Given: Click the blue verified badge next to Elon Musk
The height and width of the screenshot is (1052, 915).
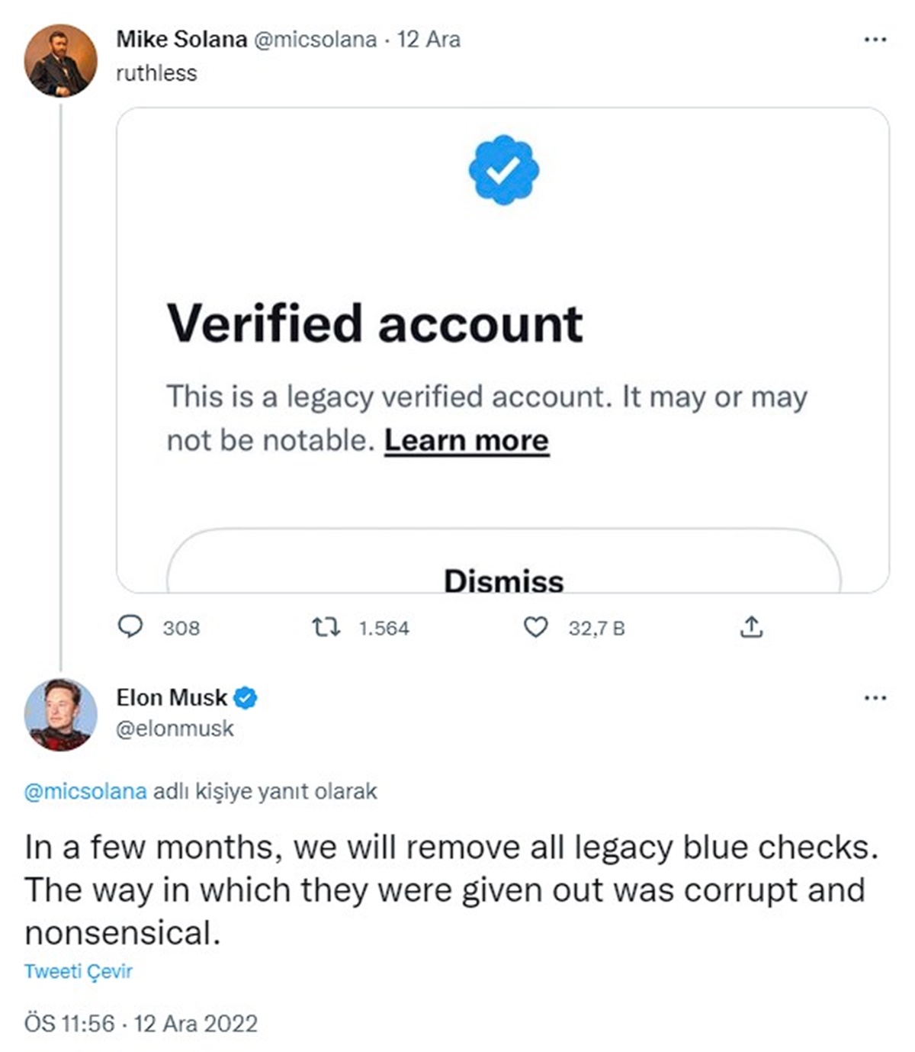Looking at the screenshot, I should 246,697.
